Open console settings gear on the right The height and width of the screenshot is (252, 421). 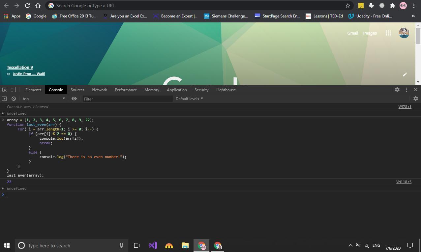click(415, 98)
